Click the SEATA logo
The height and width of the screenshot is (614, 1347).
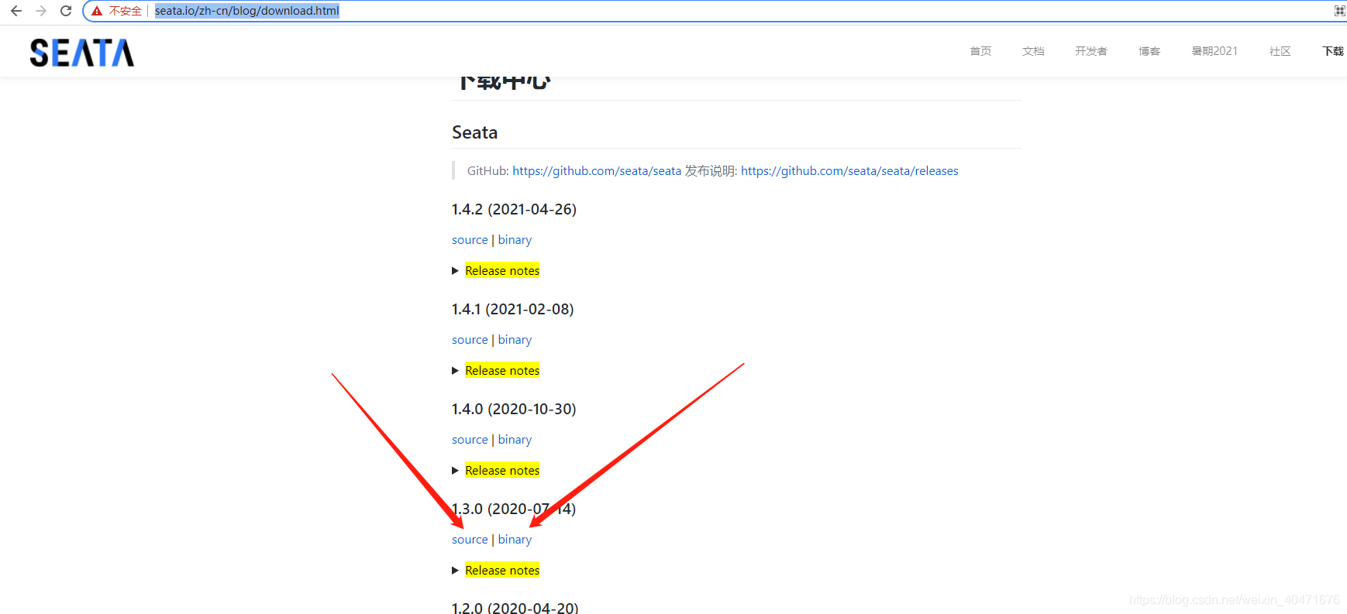click(x=82, y=53)
